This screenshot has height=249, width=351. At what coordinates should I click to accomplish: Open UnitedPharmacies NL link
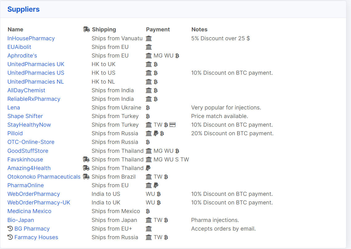pos(36,82)
